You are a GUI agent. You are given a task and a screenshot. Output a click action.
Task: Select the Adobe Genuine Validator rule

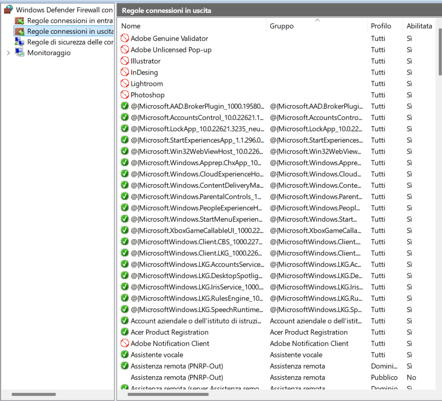[x=169, y=39]
